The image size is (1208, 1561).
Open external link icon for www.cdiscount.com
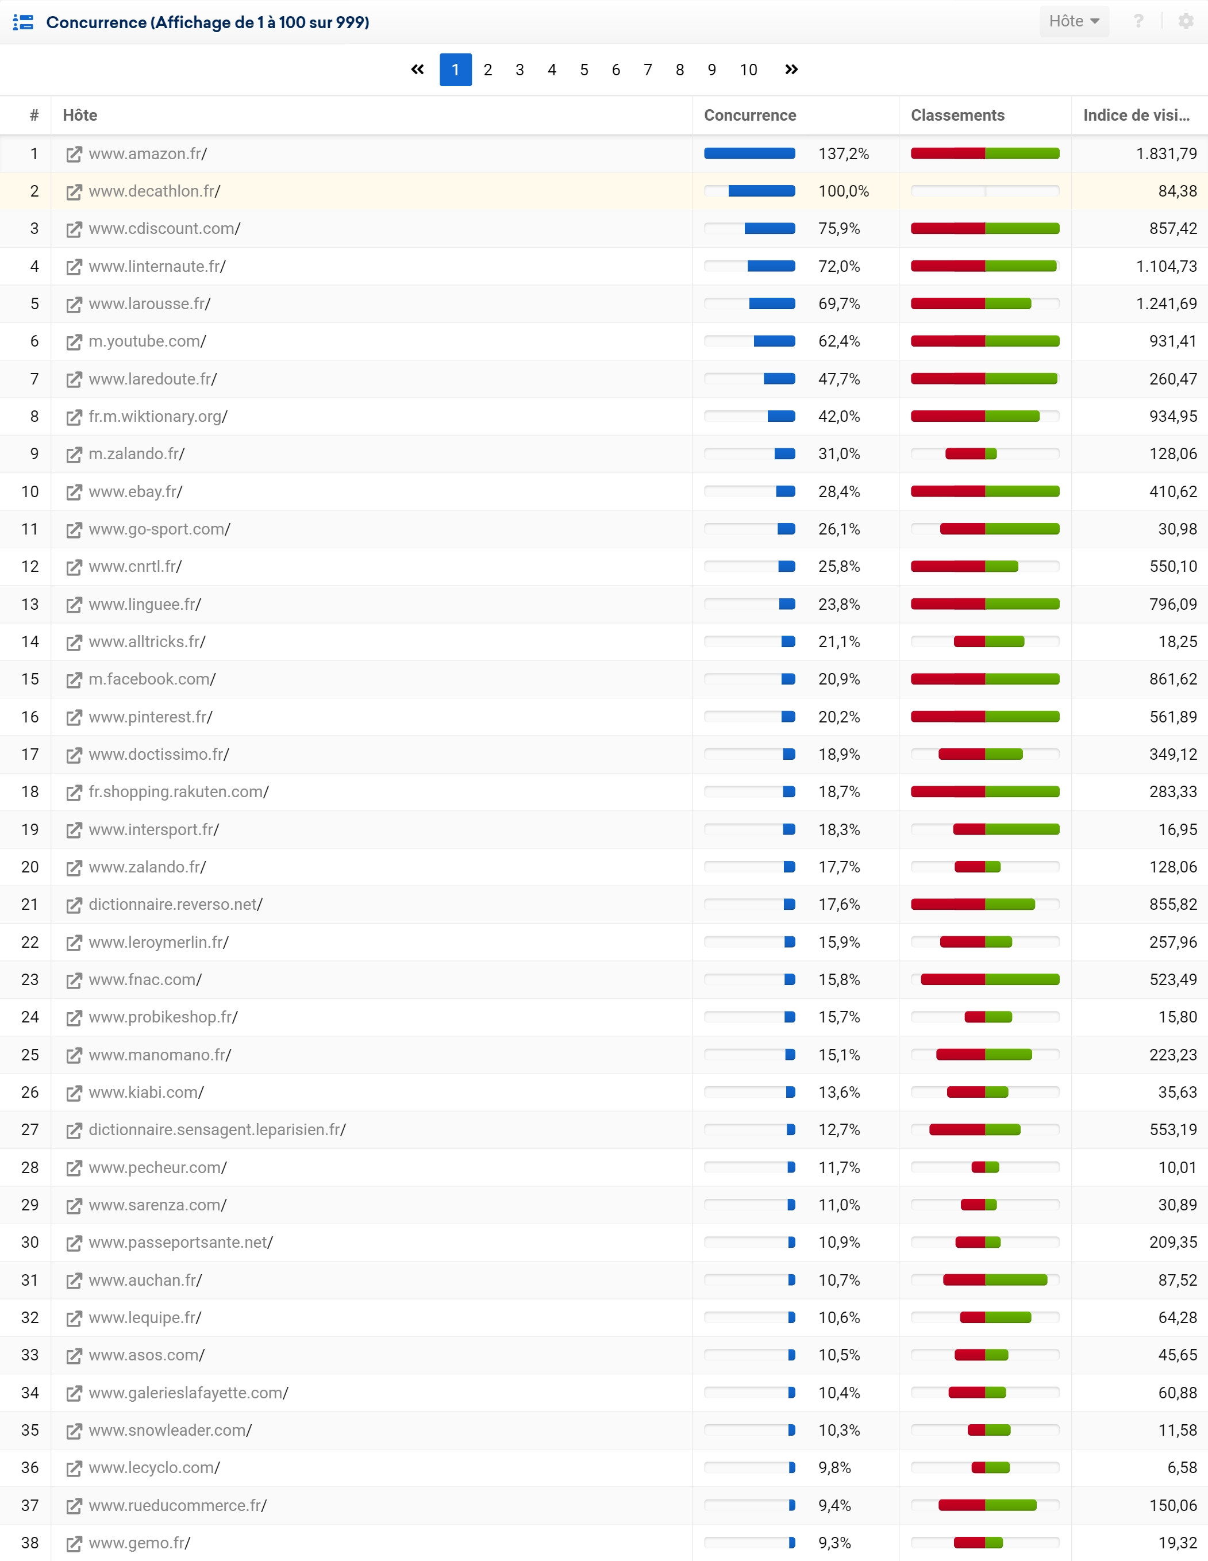coord(74,229)
